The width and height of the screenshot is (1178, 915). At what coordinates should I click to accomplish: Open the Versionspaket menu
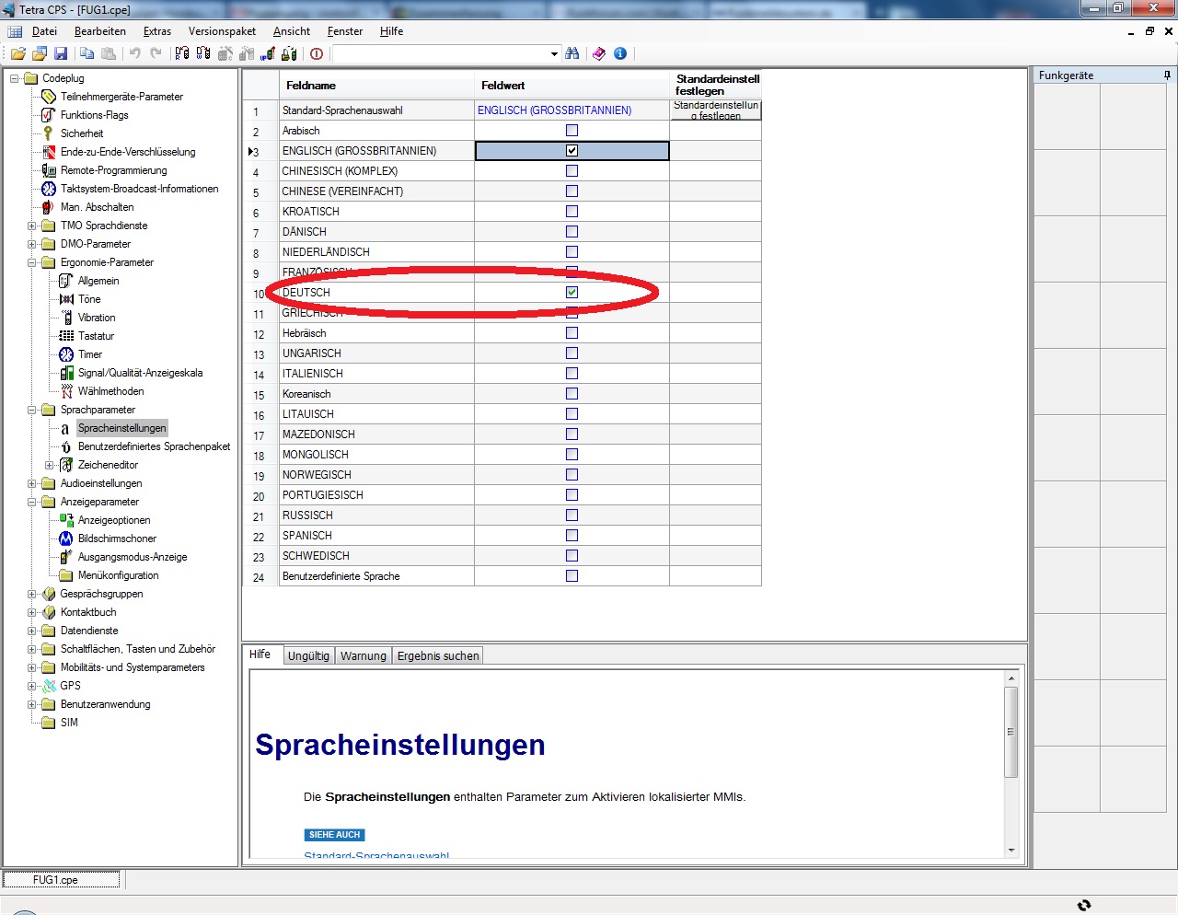(223, 31)
